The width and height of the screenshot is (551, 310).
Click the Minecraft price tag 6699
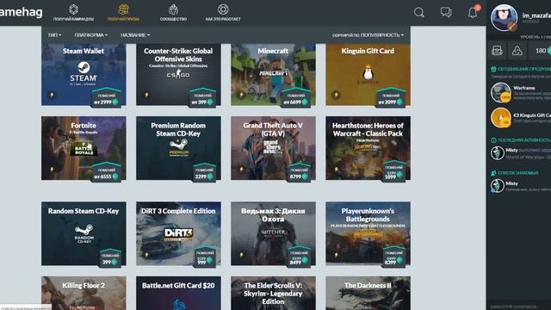(296, 97)
